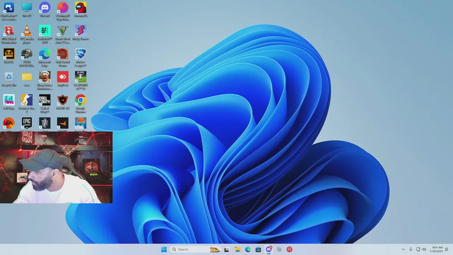
Task: Open network settings from tray
Action: point(418,249)
